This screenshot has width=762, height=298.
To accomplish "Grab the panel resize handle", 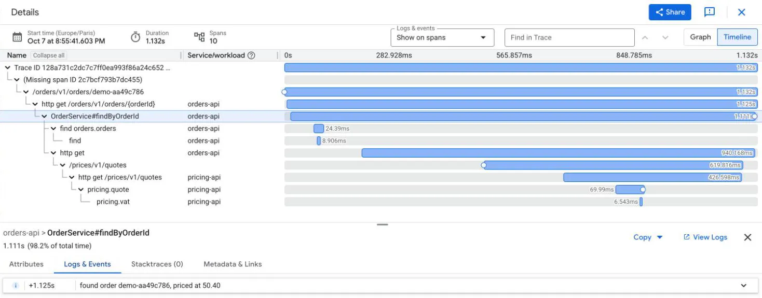I will (x=383, y=224).
